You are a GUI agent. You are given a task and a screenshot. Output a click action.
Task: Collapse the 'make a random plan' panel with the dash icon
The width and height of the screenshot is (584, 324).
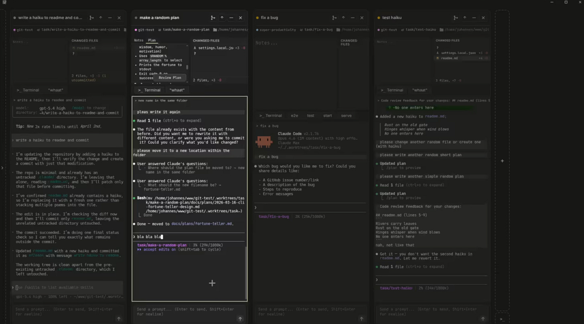coord(231,18)
